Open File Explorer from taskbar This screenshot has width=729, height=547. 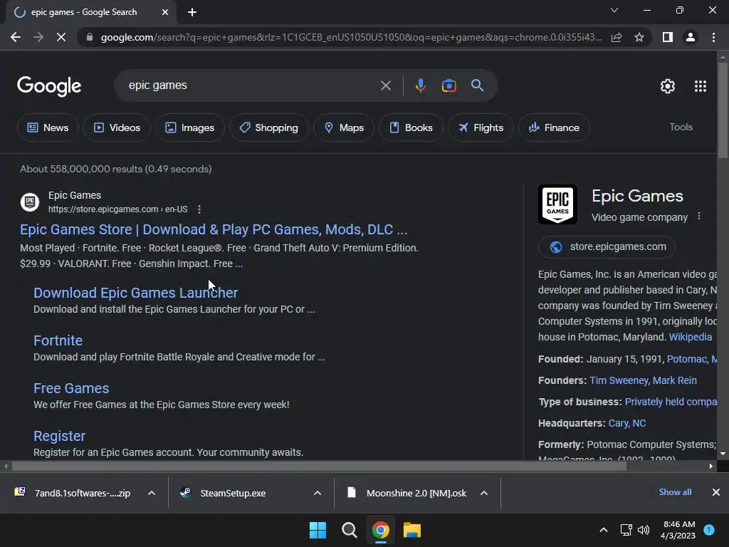click(x=412, y=530)
